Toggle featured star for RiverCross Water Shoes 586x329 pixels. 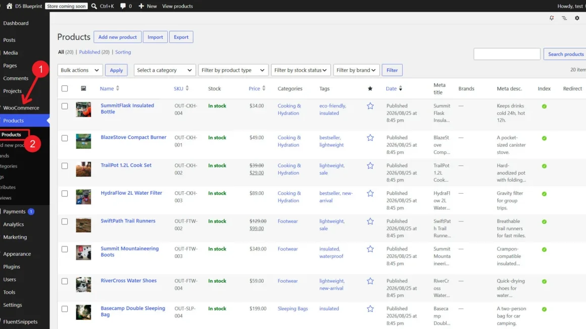click(x=370, y=281)
